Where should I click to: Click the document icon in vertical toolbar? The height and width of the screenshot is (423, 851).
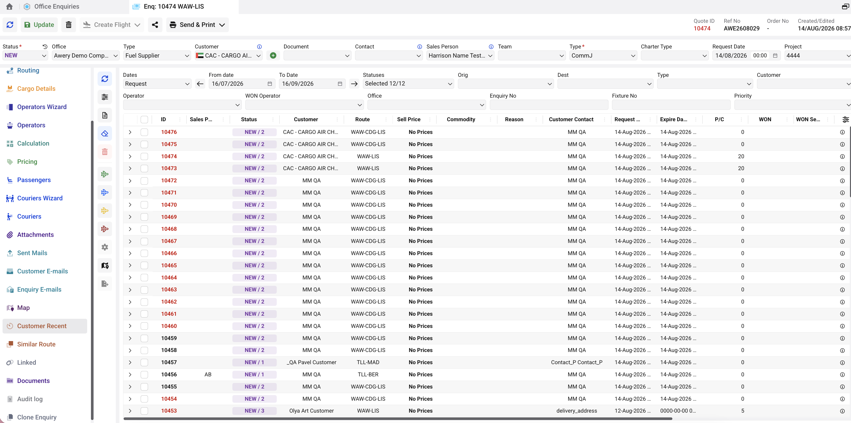tap(105, 115)
